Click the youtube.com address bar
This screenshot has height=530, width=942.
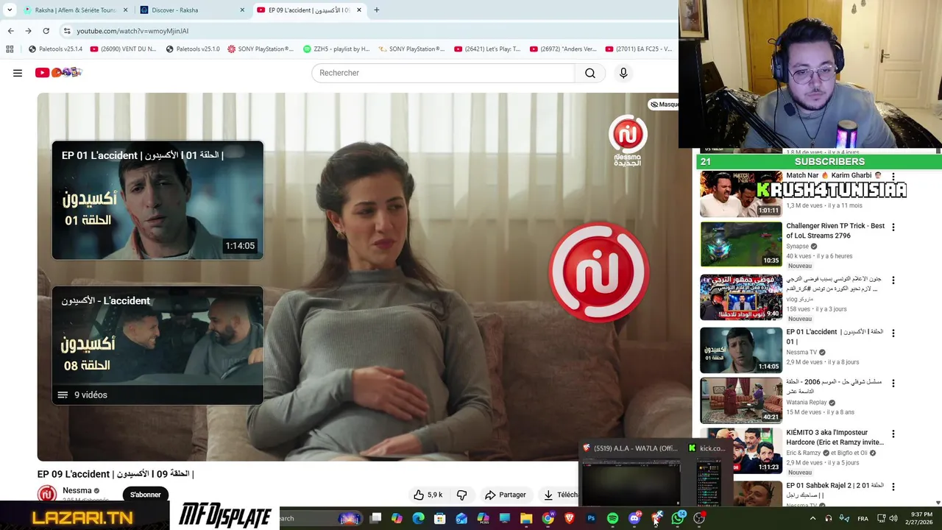[368, 31]
